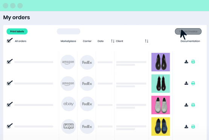Open black boots thumbnail on purple background
209x140 pixels.
click(160, 62)
